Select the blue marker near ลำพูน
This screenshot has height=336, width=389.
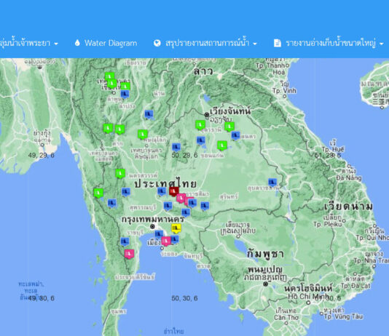[125, 95]
